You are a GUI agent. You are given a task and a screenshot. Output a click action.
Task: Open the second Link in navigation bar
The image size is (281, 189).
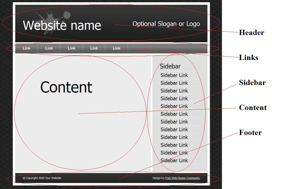click(x=49, y=48)
